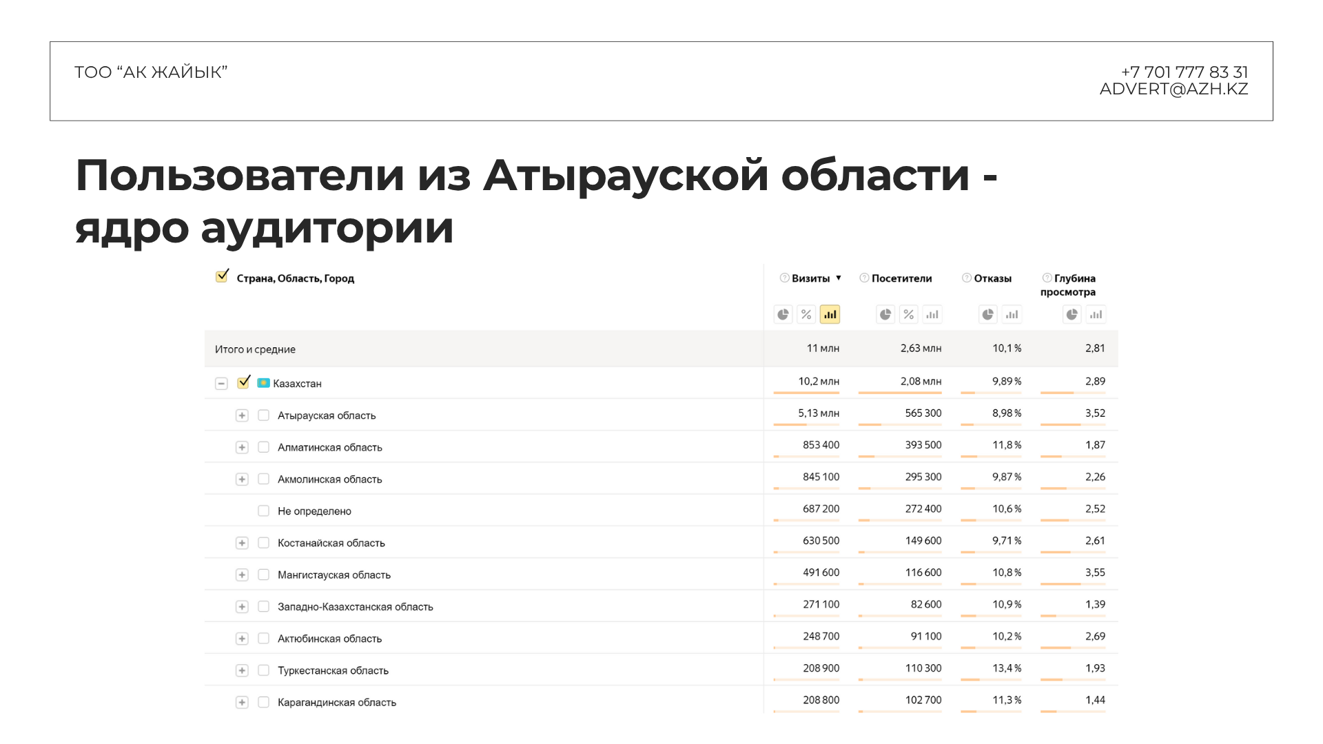Viewport: 1323px width, 744px height.
Task: Click the pie chart icon under Посетители
Action: [885, 315]
